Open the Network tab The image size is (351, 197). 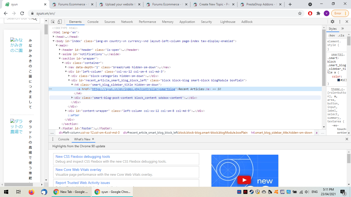click(x=127, y=22)
